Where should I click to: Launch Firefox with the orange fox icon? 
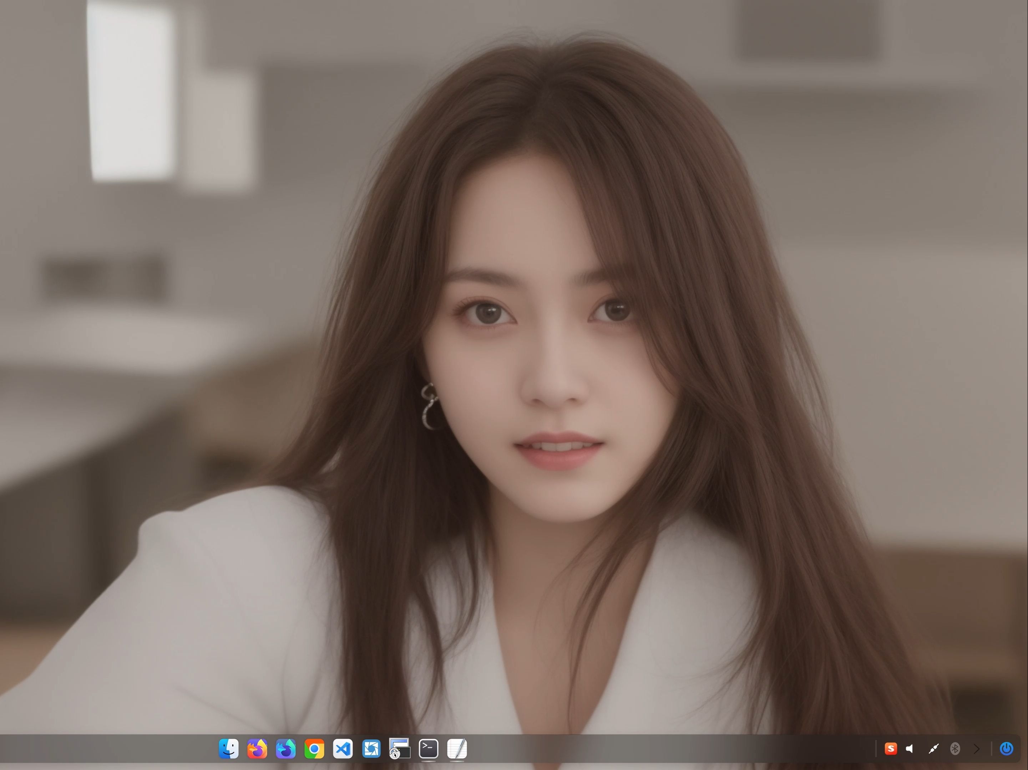(x=257, y=749)
